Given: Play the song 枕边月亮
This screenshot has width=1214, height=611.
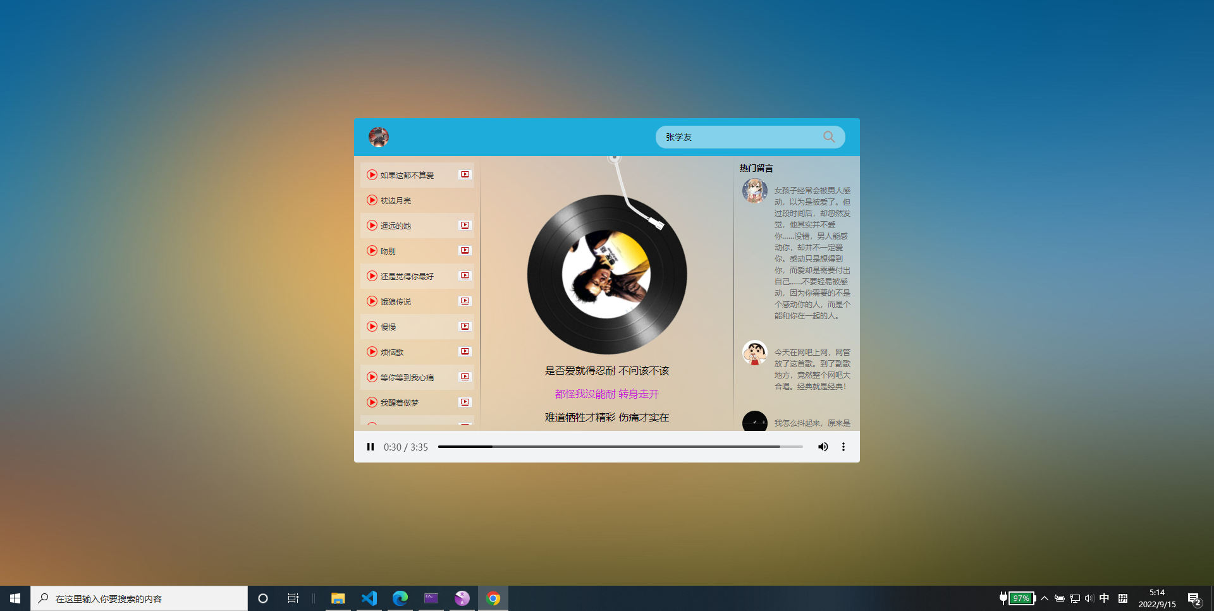Looking at the screenshot, I should [x=372, y=200].
